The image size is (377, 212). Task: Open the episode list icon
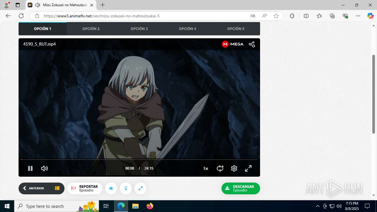click(x=57, y=188)
